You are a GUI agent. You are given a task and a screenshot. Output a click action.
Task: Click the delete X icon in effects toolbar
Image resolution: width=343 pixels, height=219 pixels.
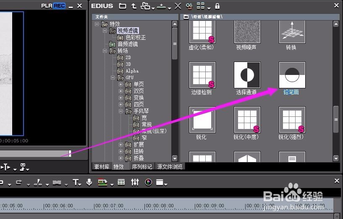point(178,6)
